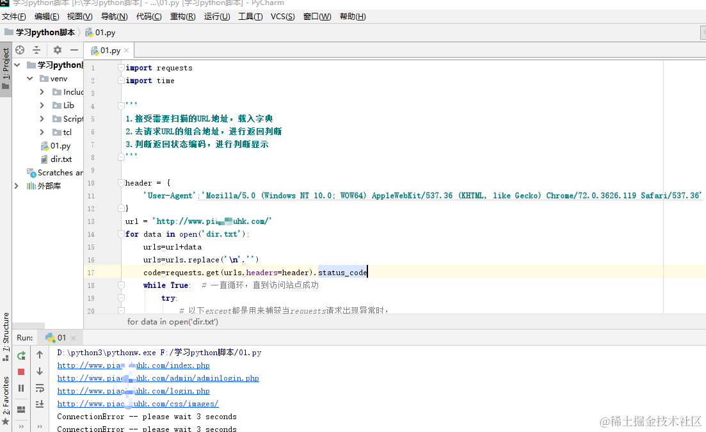Open the login.php link in console

click(133, 391)
